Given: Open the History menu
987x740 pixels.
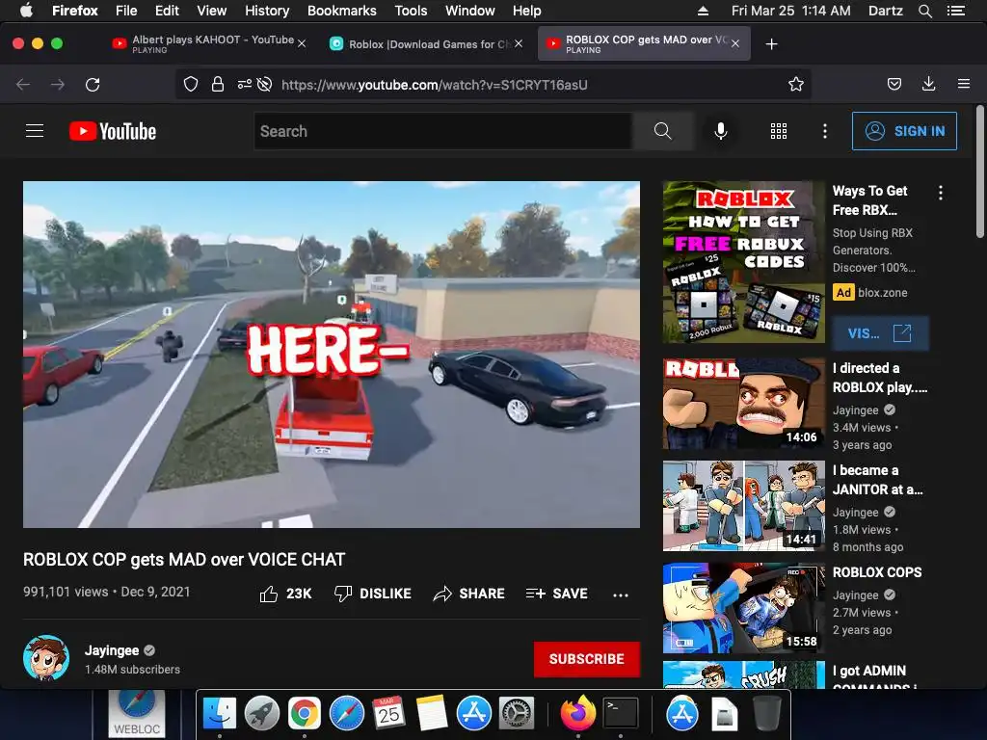Looking at the screenshot, I should (267, 11).
